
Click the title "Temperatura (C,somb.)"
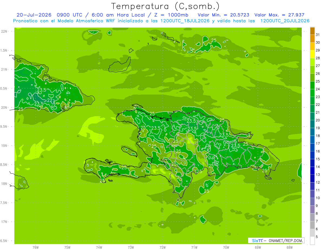165,6
